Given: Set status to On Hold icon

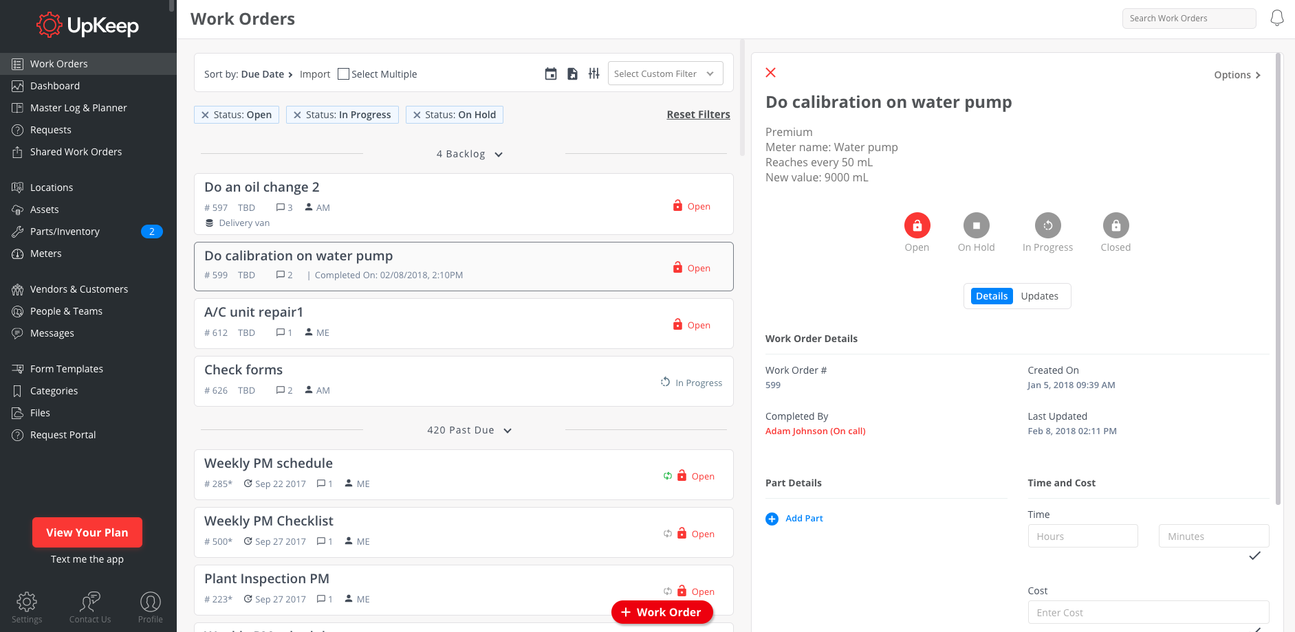Looking at the screenshot, I should click(976, 225).
